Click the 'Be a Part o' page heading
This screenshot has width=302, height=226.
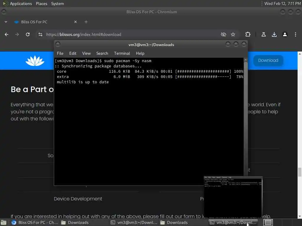(x=32, y=89)
